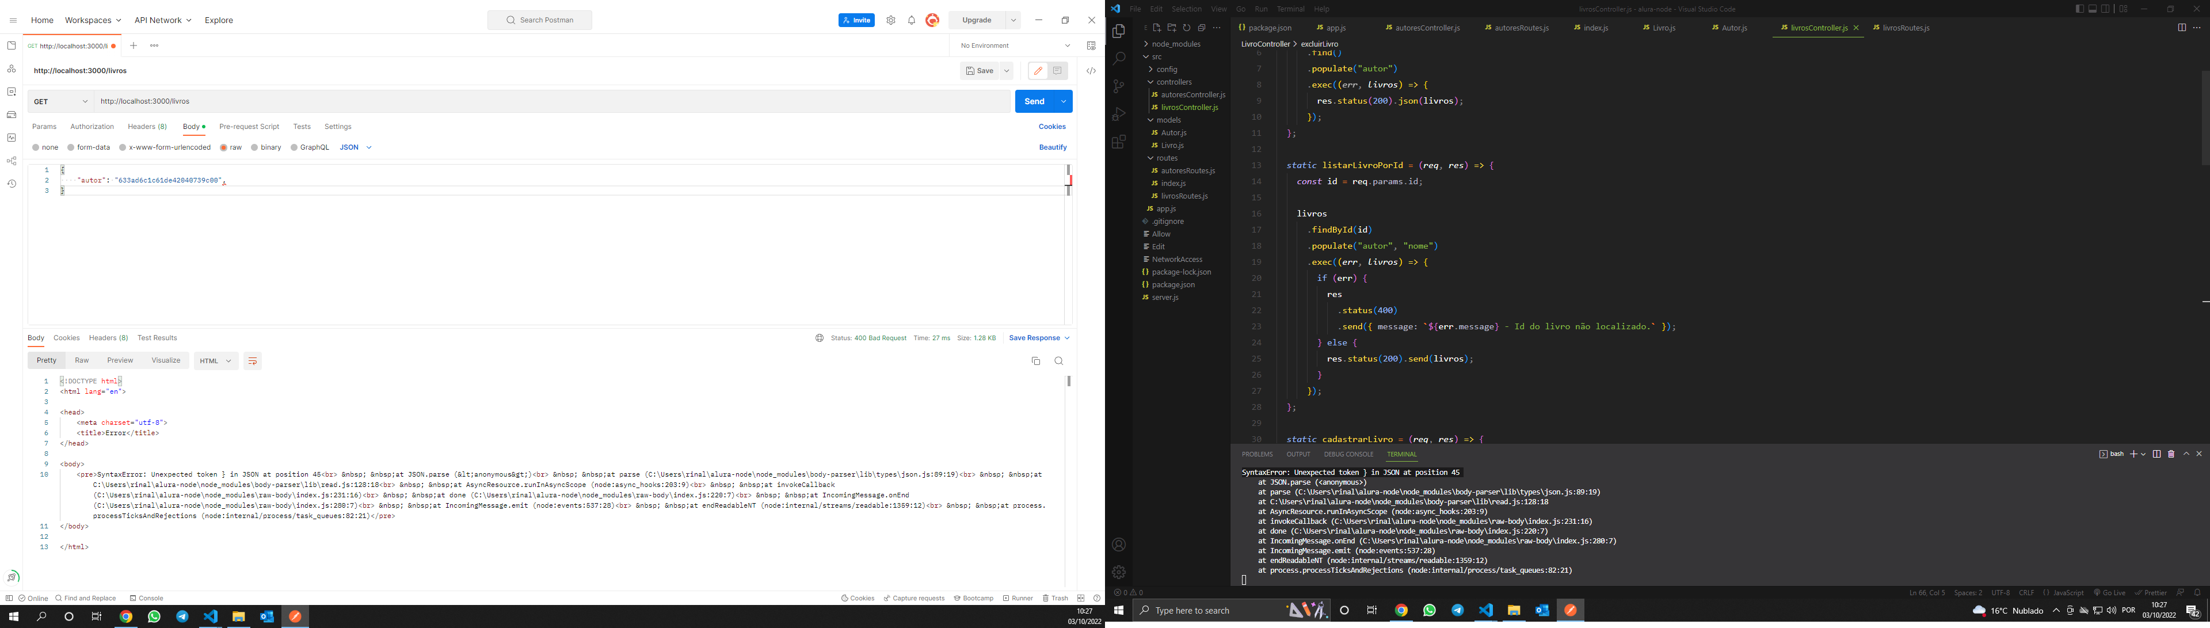Select the 'none' body type radio

click(x=36, y=147)
